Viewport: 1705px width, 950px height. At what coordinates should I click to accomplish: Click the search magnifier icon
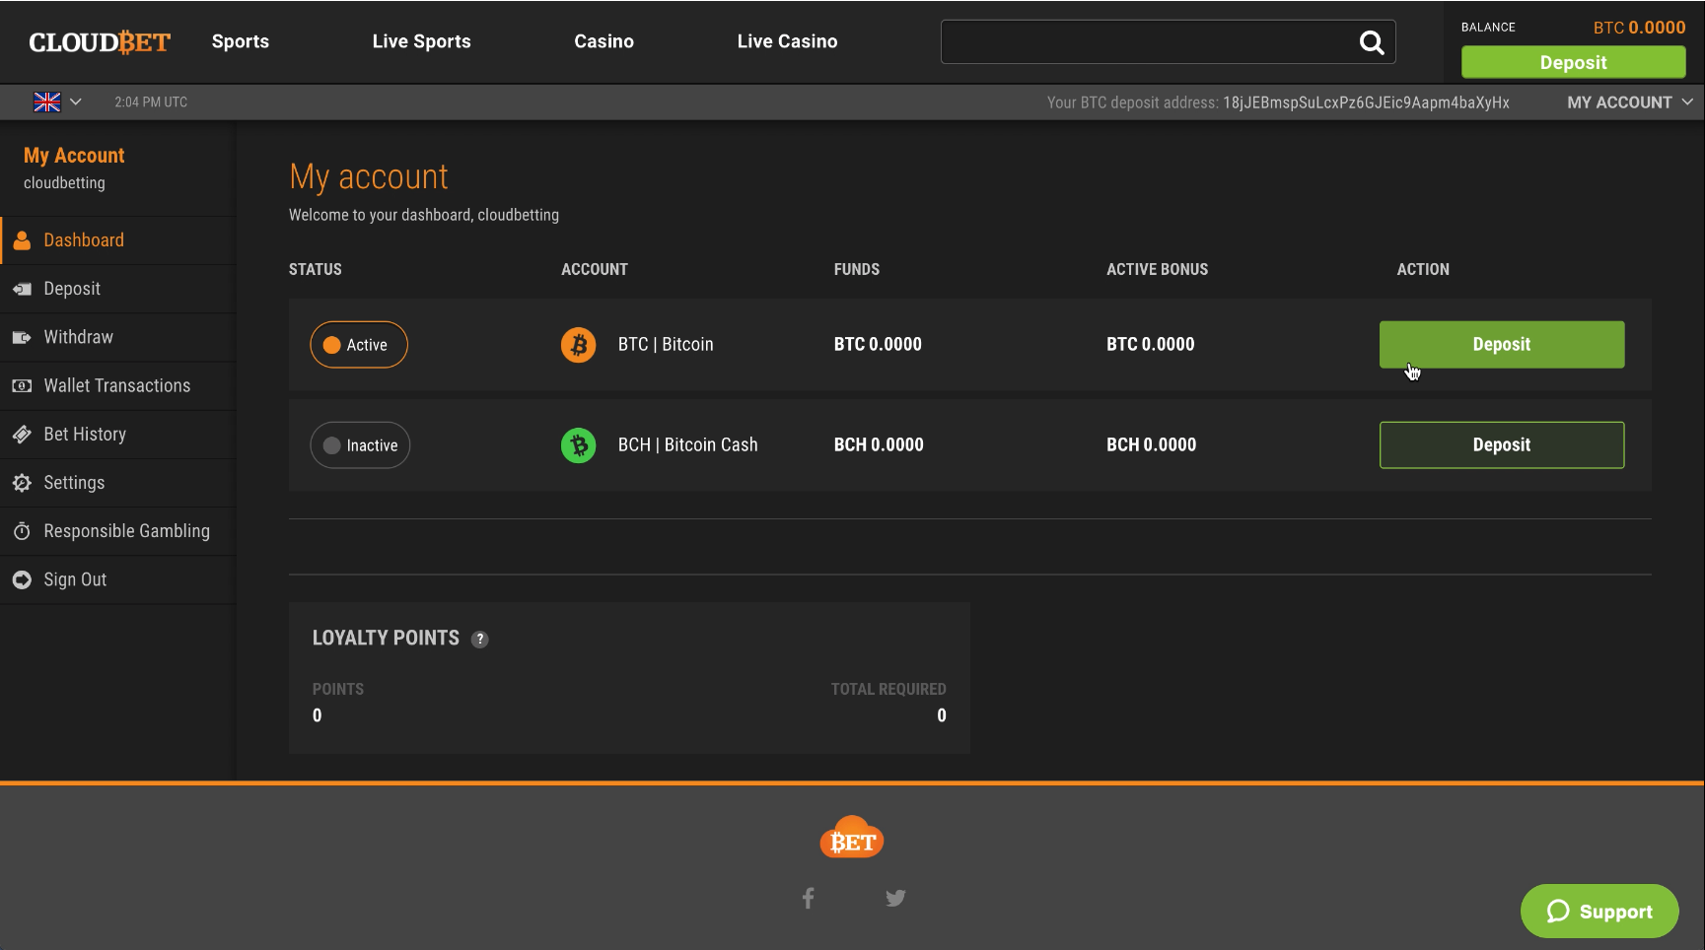pos(1372,42)
